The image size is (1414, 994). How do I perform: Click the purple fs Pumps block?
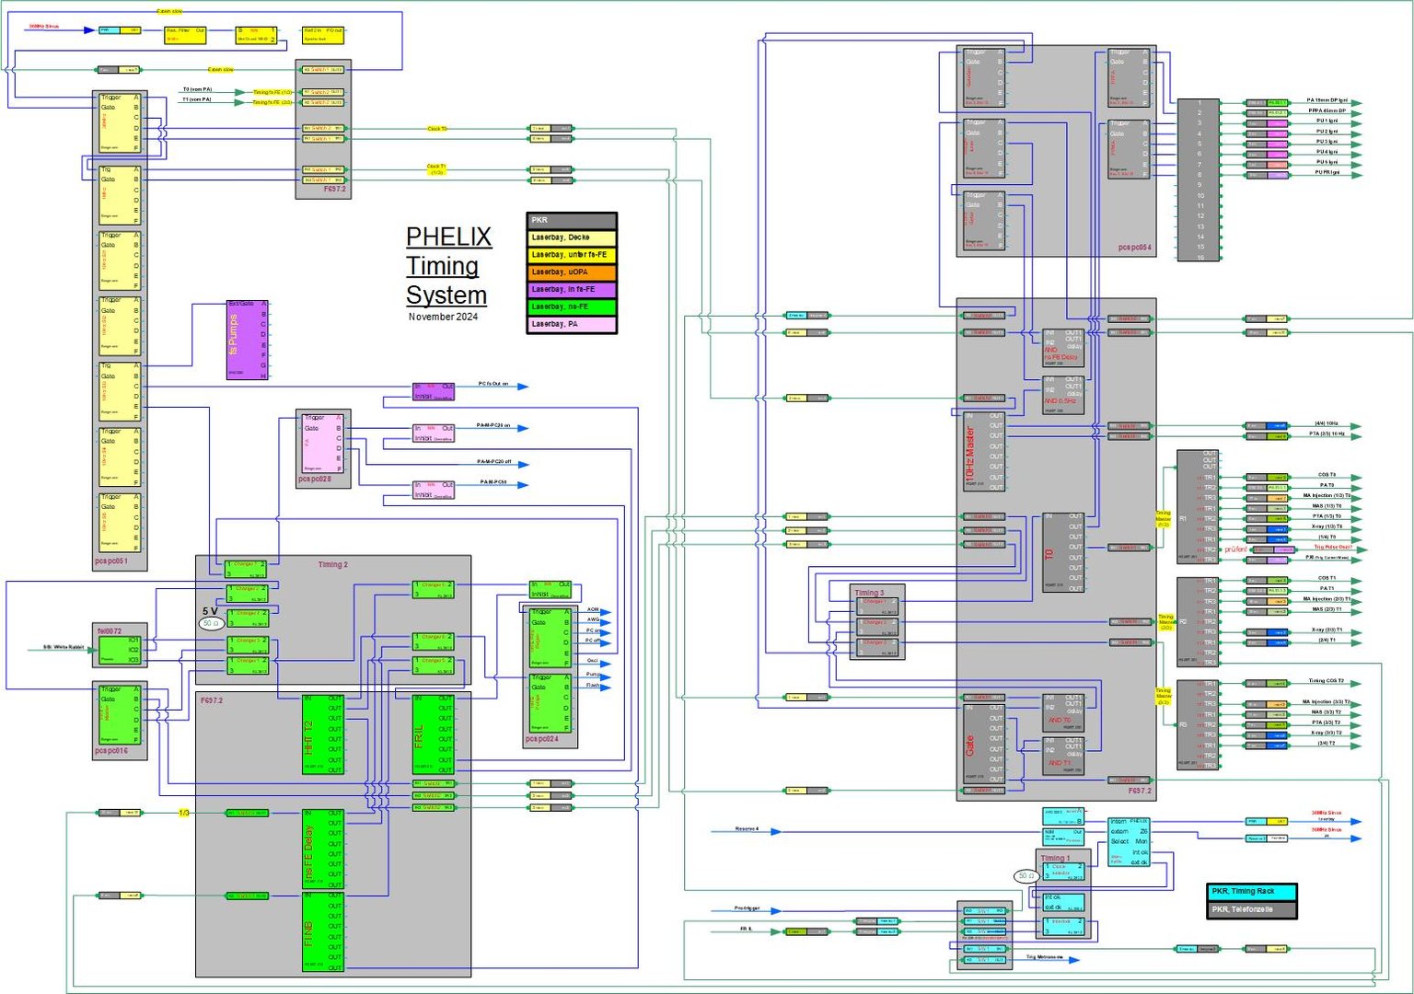click(247, 340)
